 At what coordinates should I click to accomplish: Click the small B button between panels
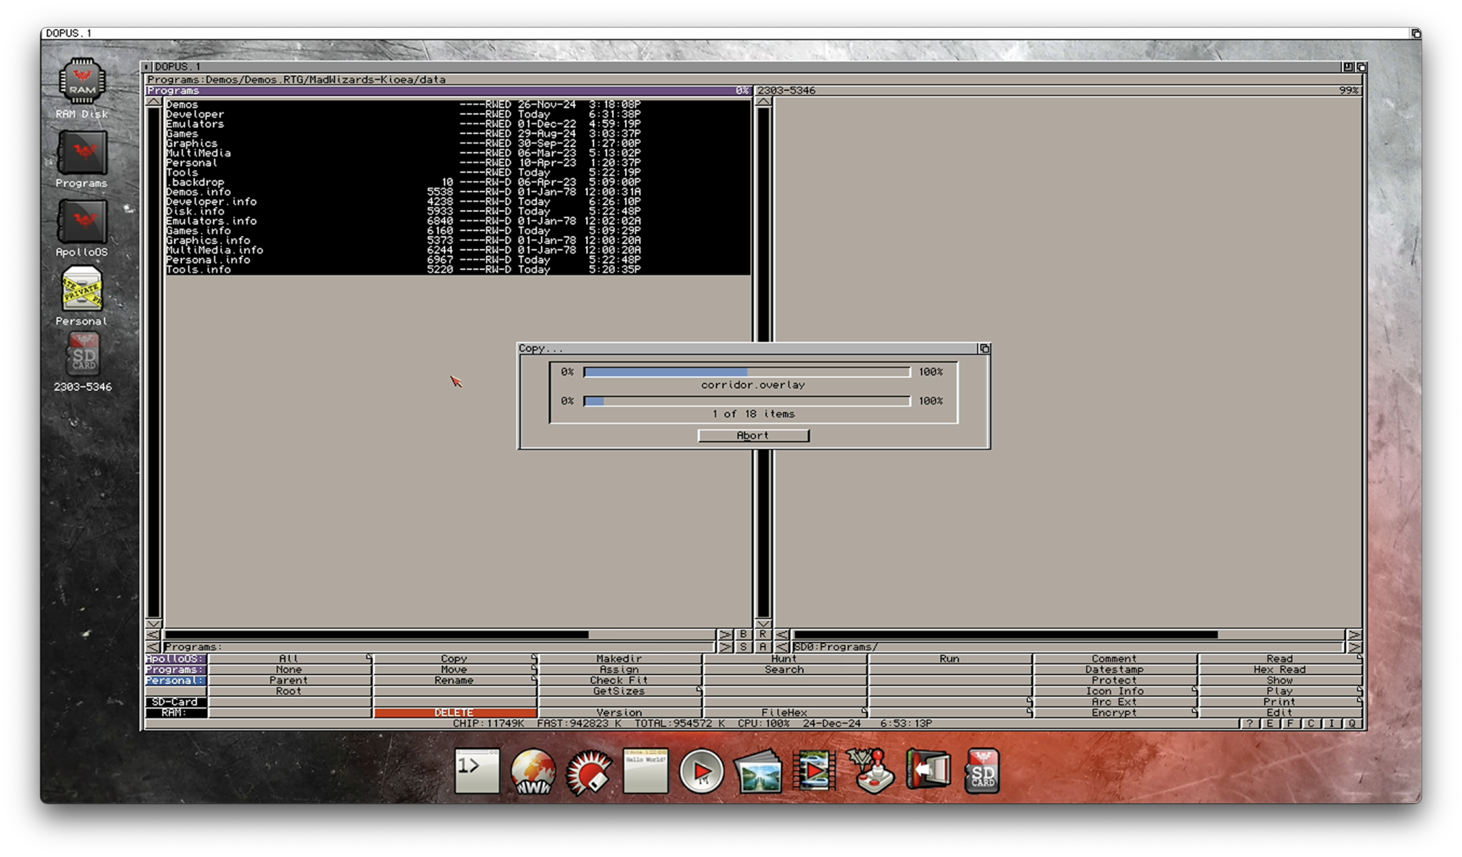point(743,635)
